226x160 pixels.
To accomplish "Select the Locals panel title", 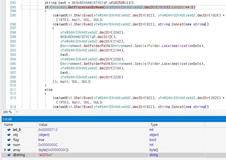I will pos(8,119).
